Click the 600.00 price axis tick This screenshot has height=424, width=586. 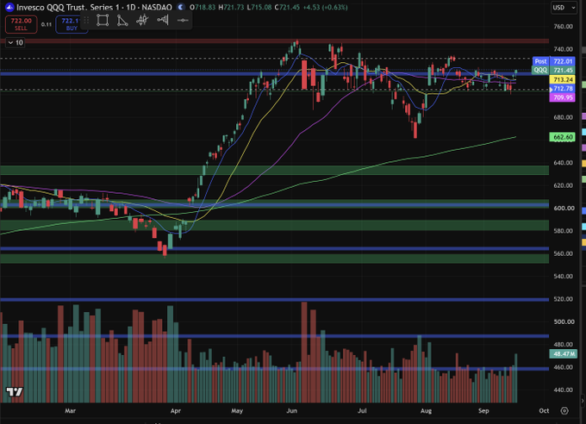[x=564, y=208]
